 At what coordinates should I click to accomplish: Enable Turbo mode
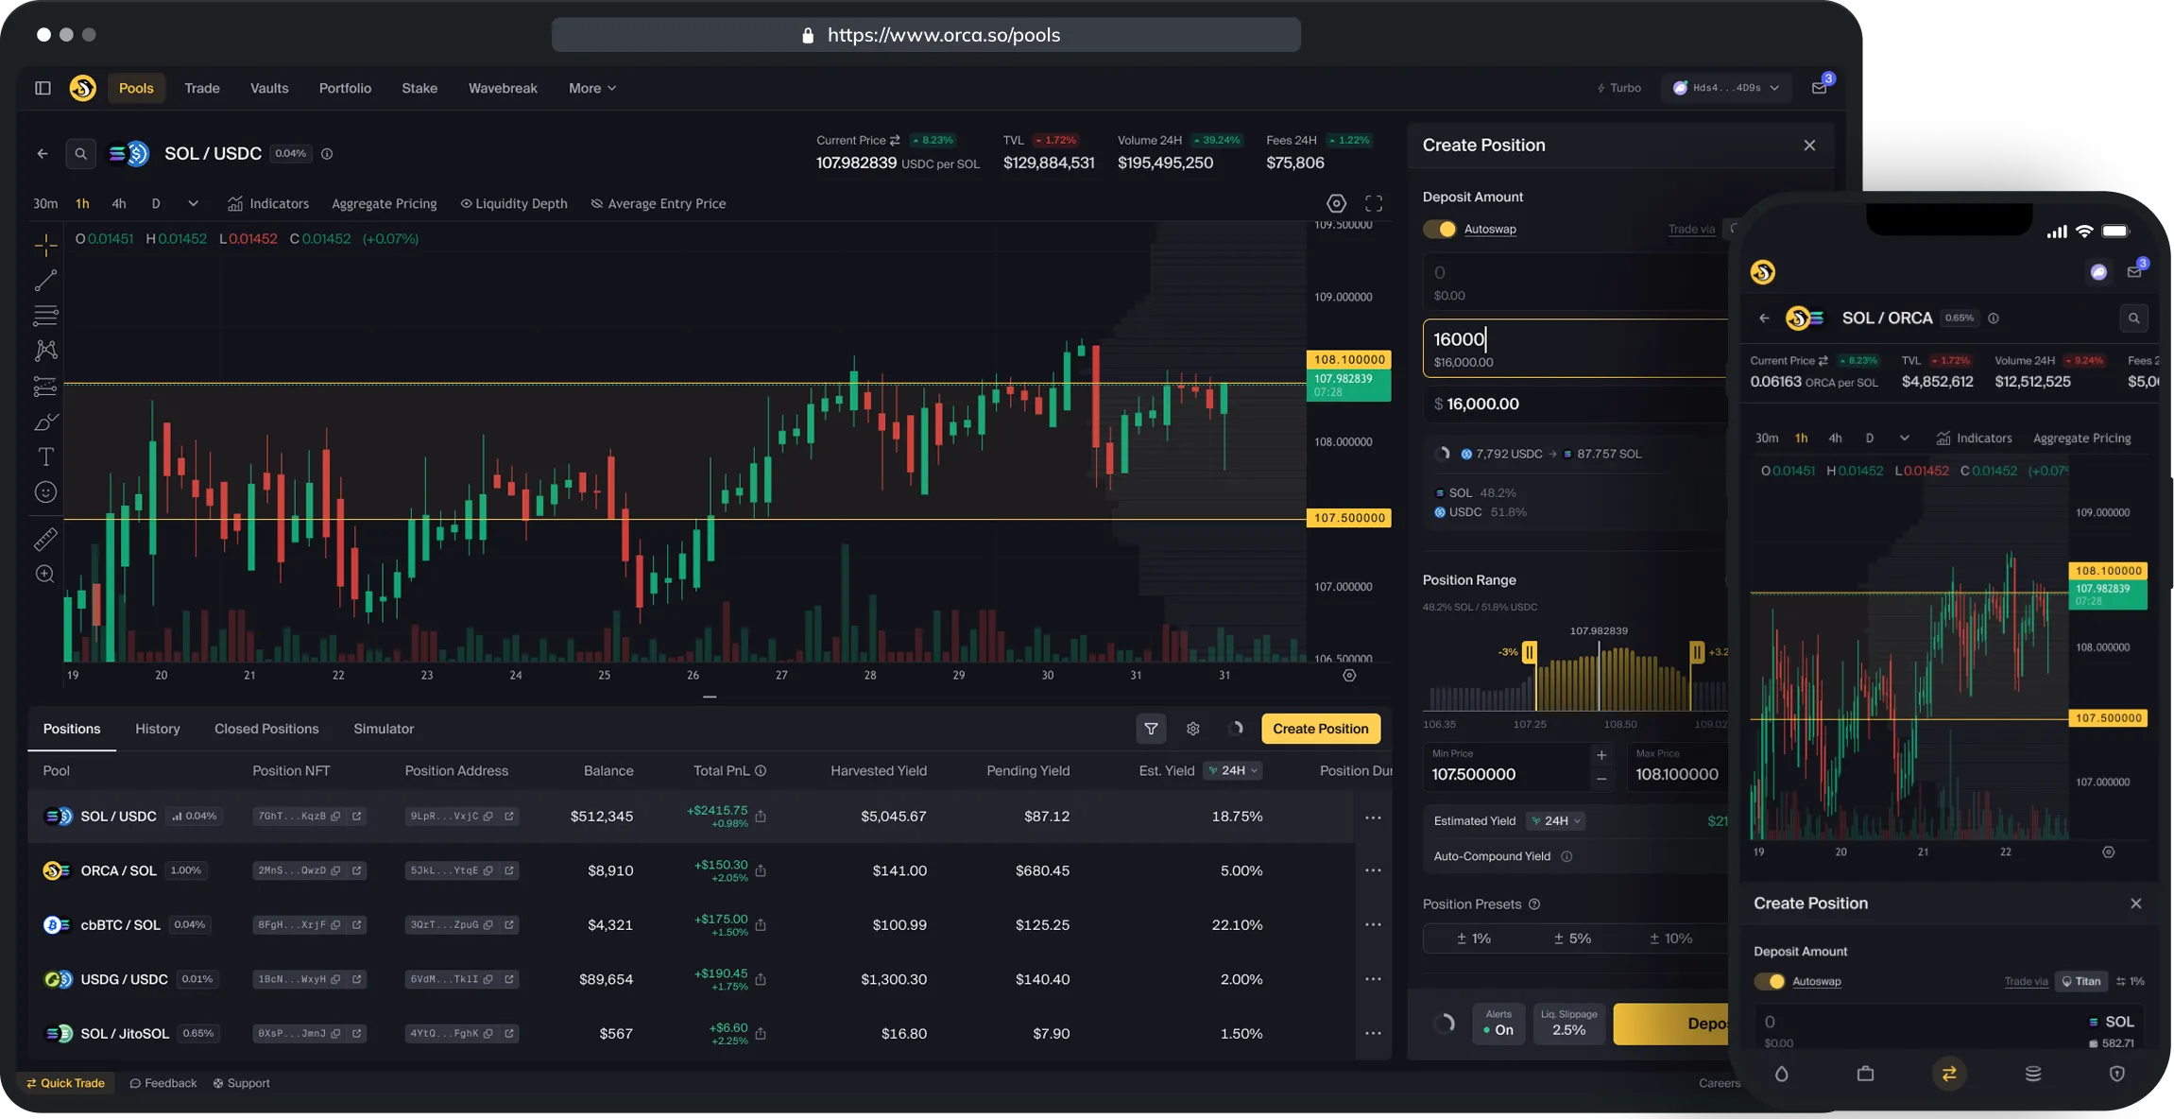tap(1618, 88)
